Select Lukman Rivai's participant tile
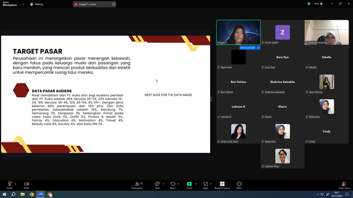 (x=282, y=156)
